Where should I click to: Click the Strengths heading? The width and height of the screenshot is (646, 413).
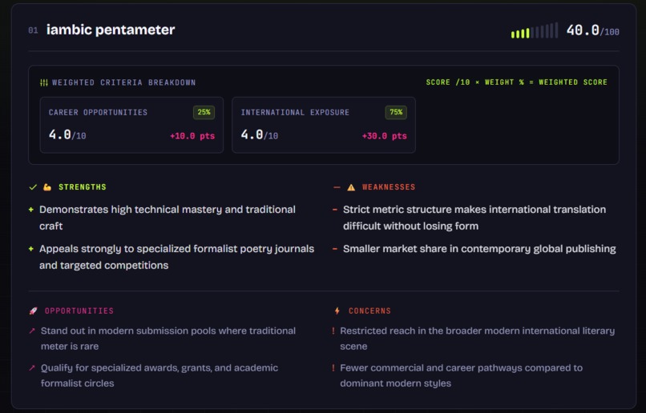83,187
